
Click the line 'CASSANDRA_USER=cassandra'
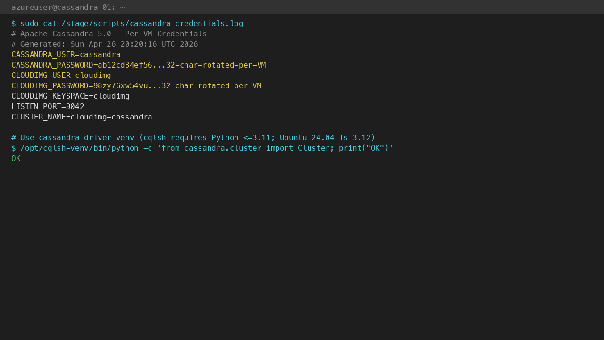point(66,55)
